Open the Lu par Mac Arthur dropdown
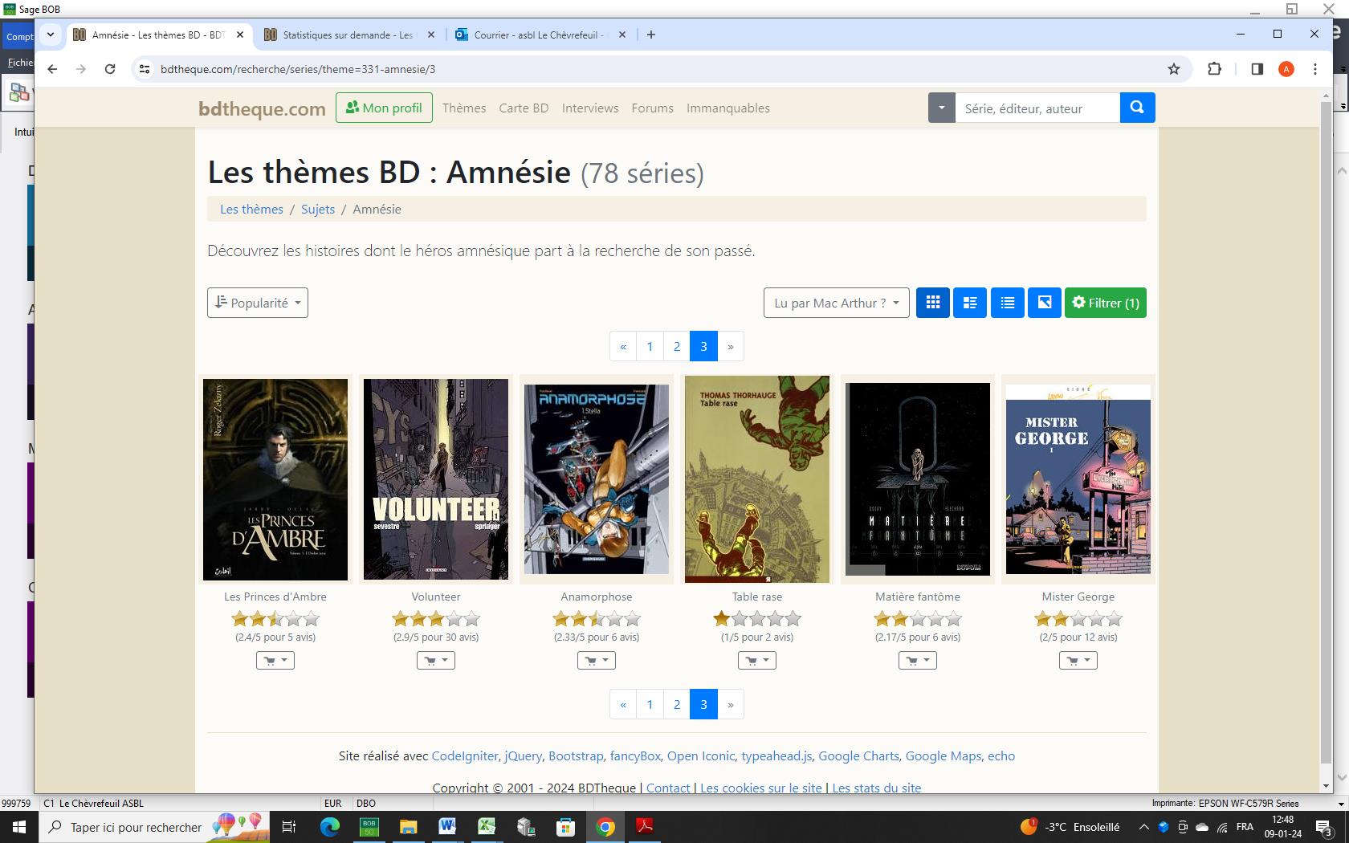The width and height of the screenshot is (1349, 843). coord(837,303)
